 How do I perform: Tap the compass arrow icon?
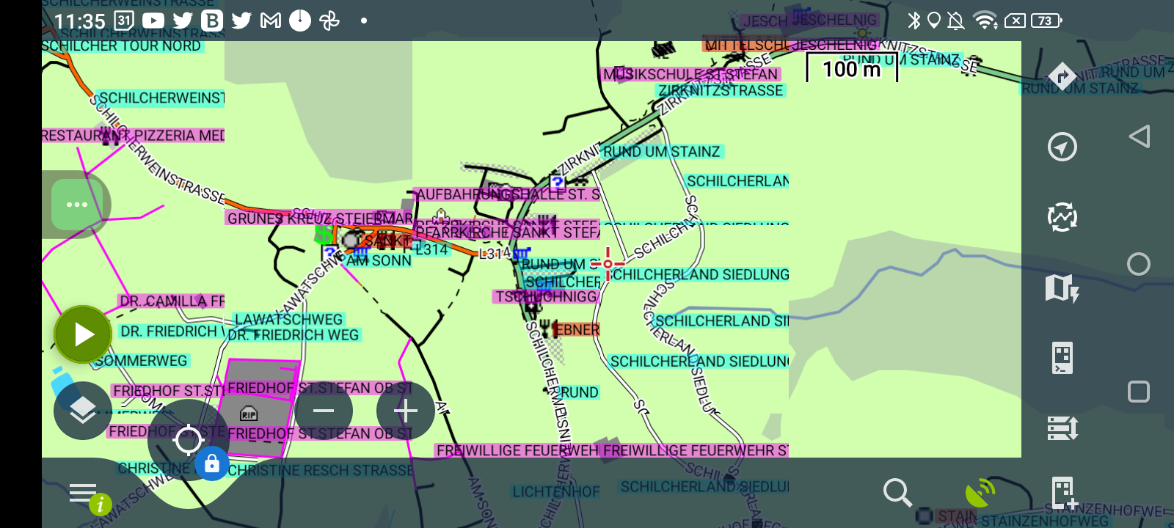pyautogui.click(x=1062, y=147)
